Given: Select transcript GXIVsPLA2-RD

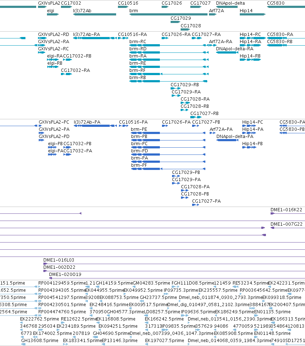Looking at the screenshot, I should [x=53, y=34].
